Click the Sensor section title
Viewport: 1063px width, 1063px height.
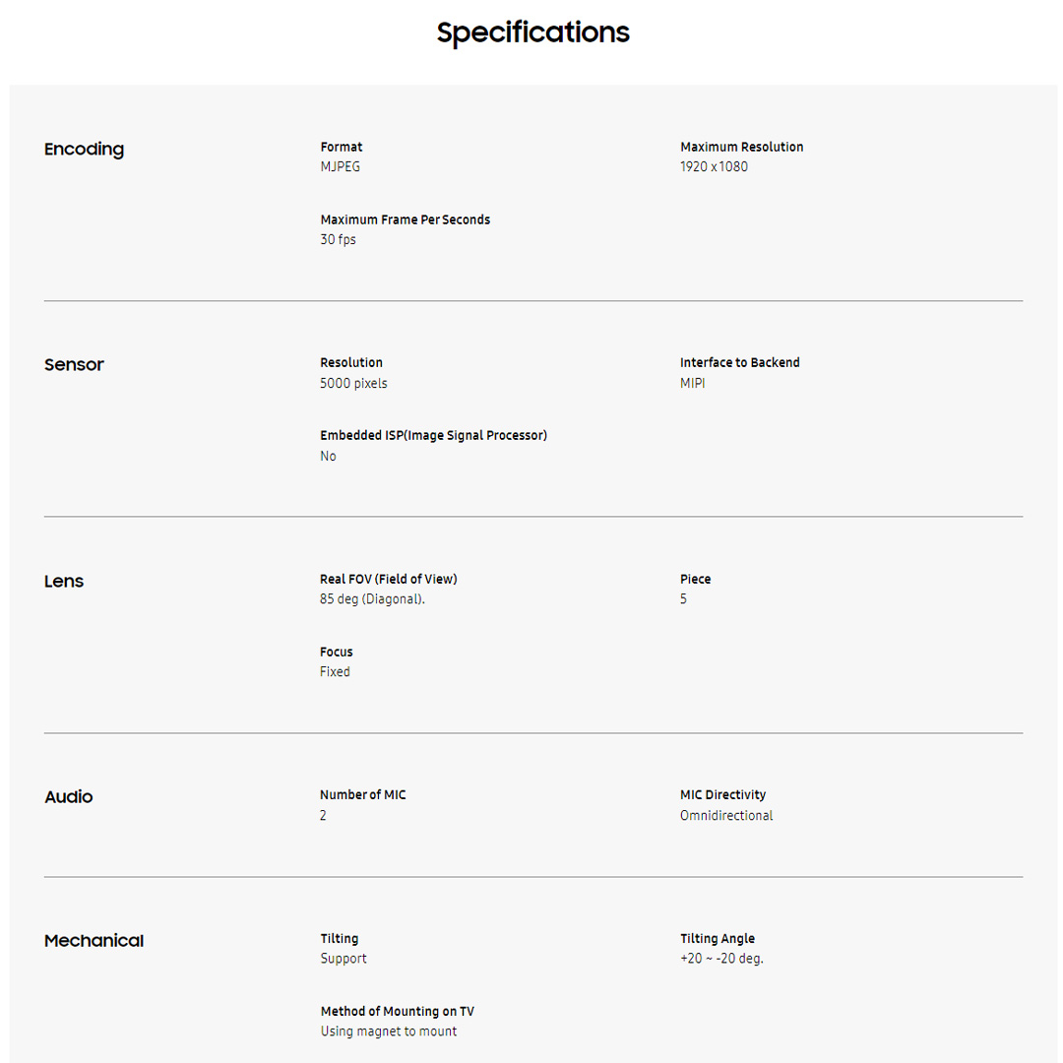[x=74, y=365]
